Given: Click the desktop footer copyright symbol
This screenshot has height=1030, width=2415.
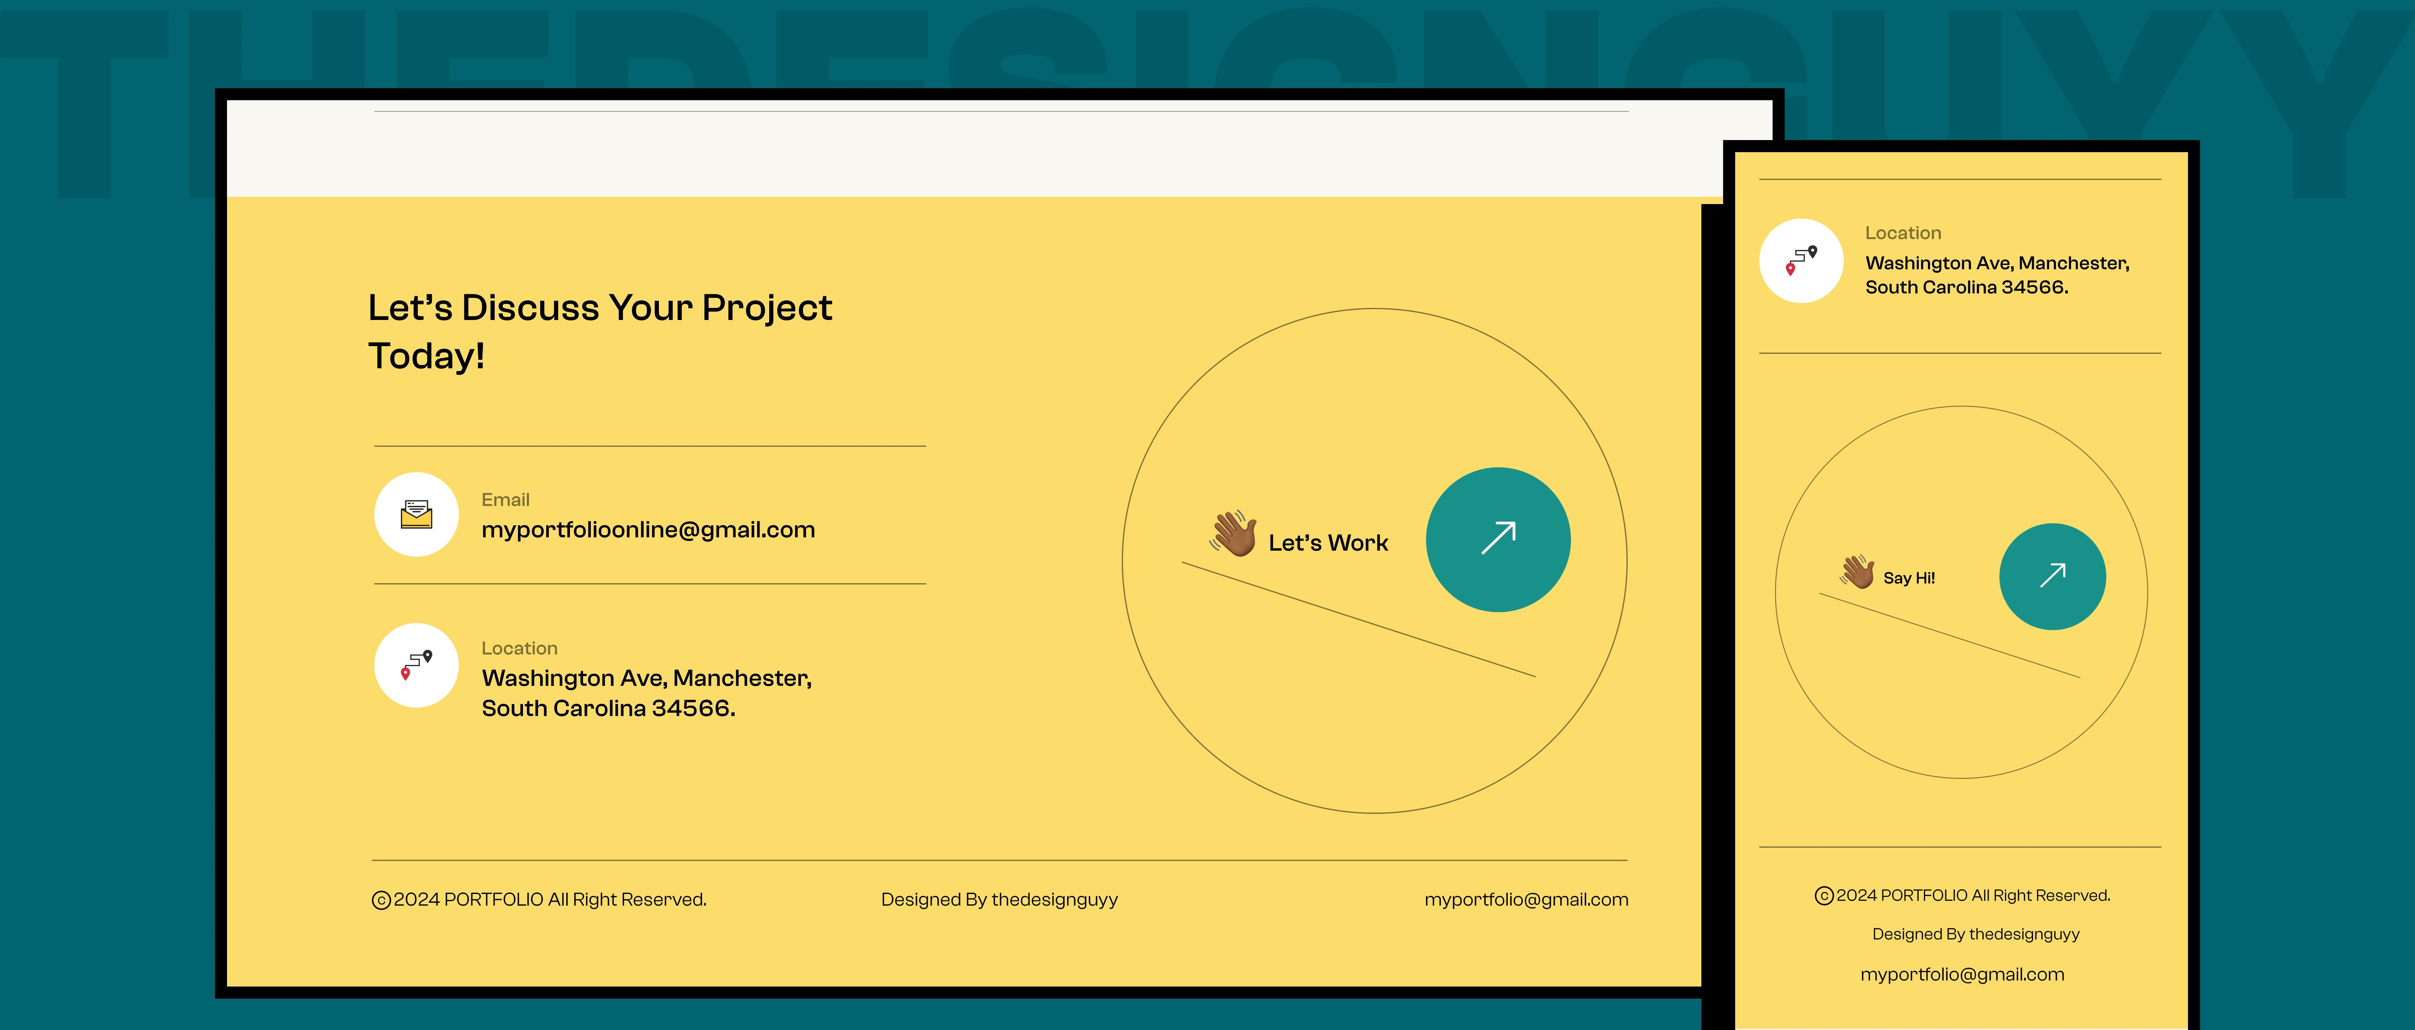Looking at the screenshot, I should 381,901.
